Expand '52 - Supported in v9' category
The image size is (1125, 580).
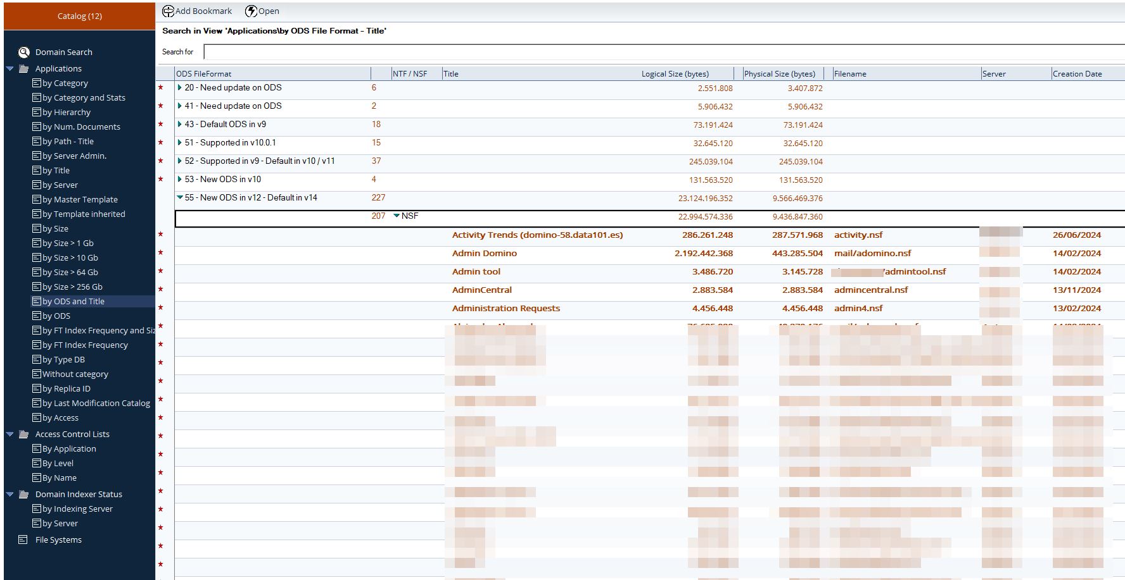click(180, 161)
